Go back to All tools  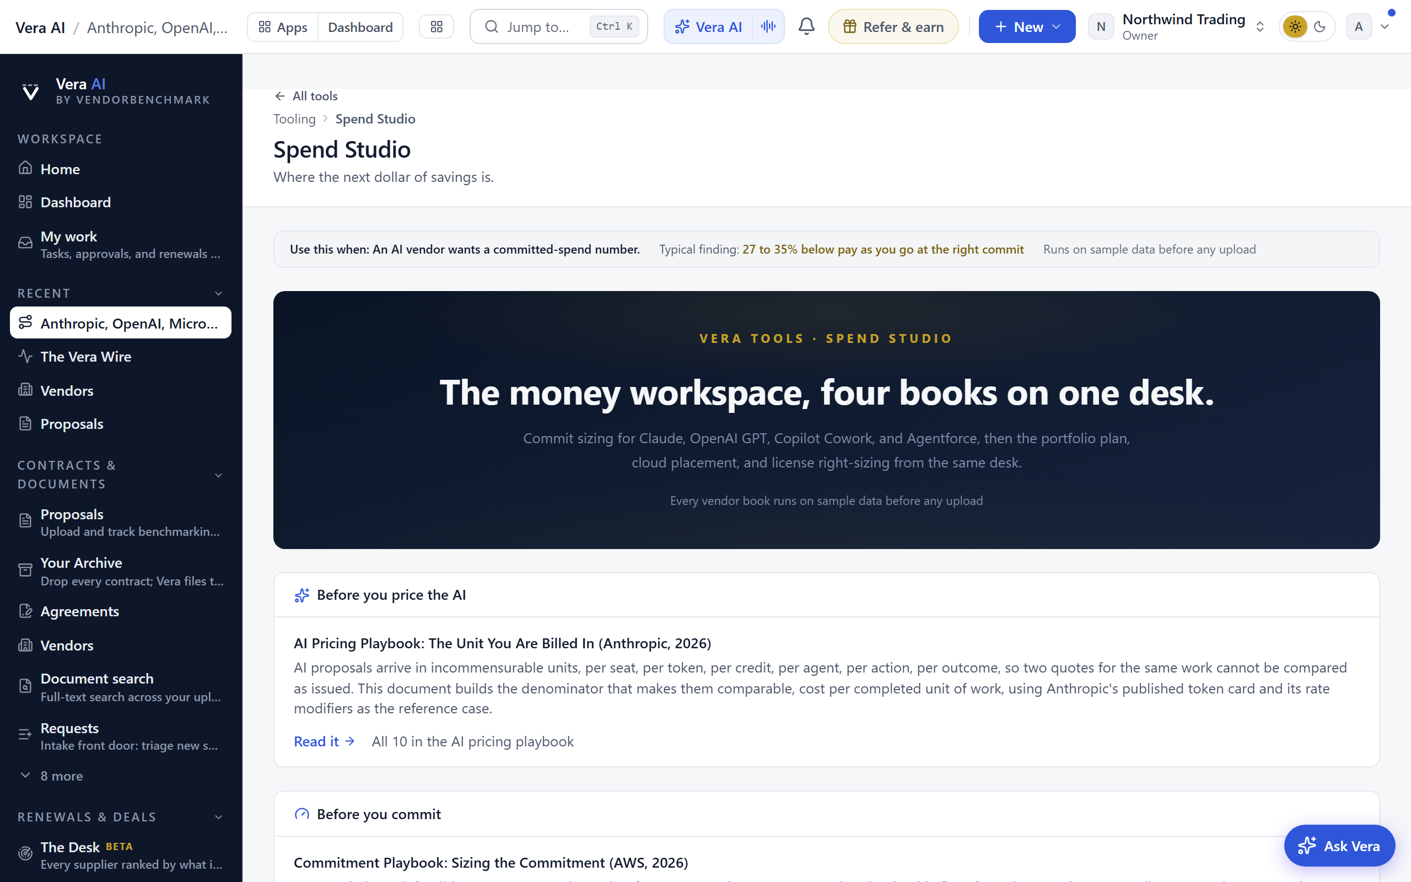click(x=306, y=96)
